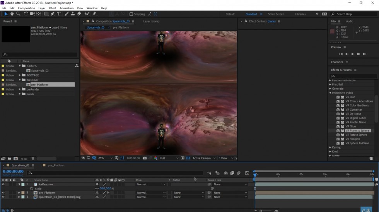The height and width of the screenshot is (212, 379).
Task: Select the Hand tool
Action: [12, 14]
